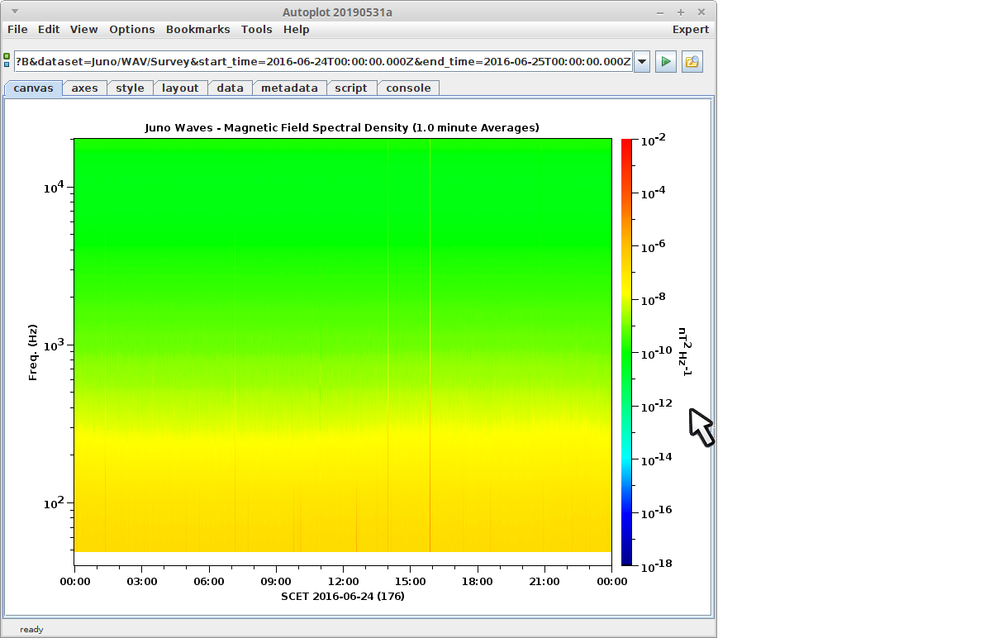Close the Autoplot window

point(701,12)
